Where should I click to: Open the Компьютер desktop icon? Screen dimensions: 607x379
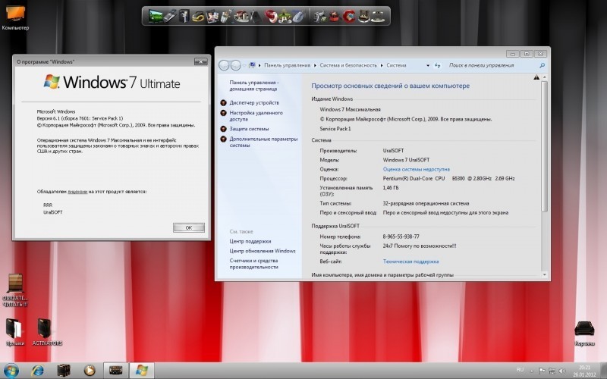click(15, 17)
